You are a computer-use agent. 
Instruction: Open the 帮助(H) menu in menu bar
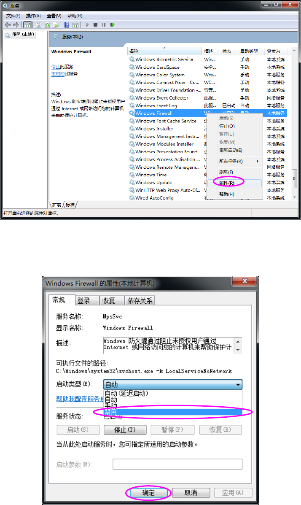point(75,16)
